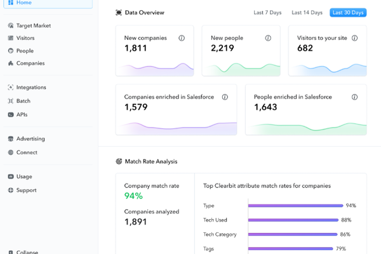Click the Visitors sidebar icon

pos(11,38)
